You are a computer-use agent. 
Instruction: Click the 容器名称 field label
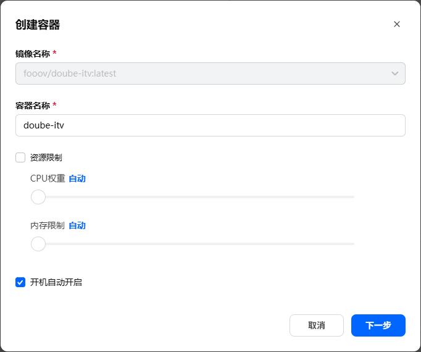[x=32, y=106]
